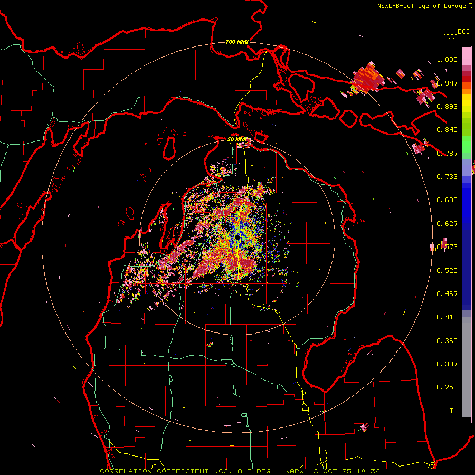This screenshot has height=475, width=475.
Task: Click the [CC] units label
Action: [450, 36]
